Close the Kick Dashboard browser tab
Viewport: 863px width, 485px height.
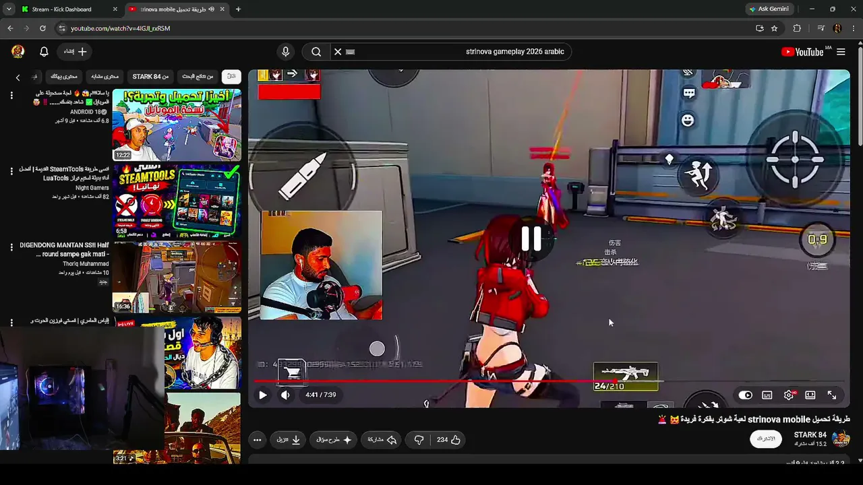(115, 9)
